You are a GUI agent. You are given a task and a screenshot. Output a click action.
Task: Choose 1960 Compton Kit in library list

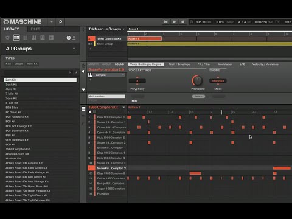point(40,149)
